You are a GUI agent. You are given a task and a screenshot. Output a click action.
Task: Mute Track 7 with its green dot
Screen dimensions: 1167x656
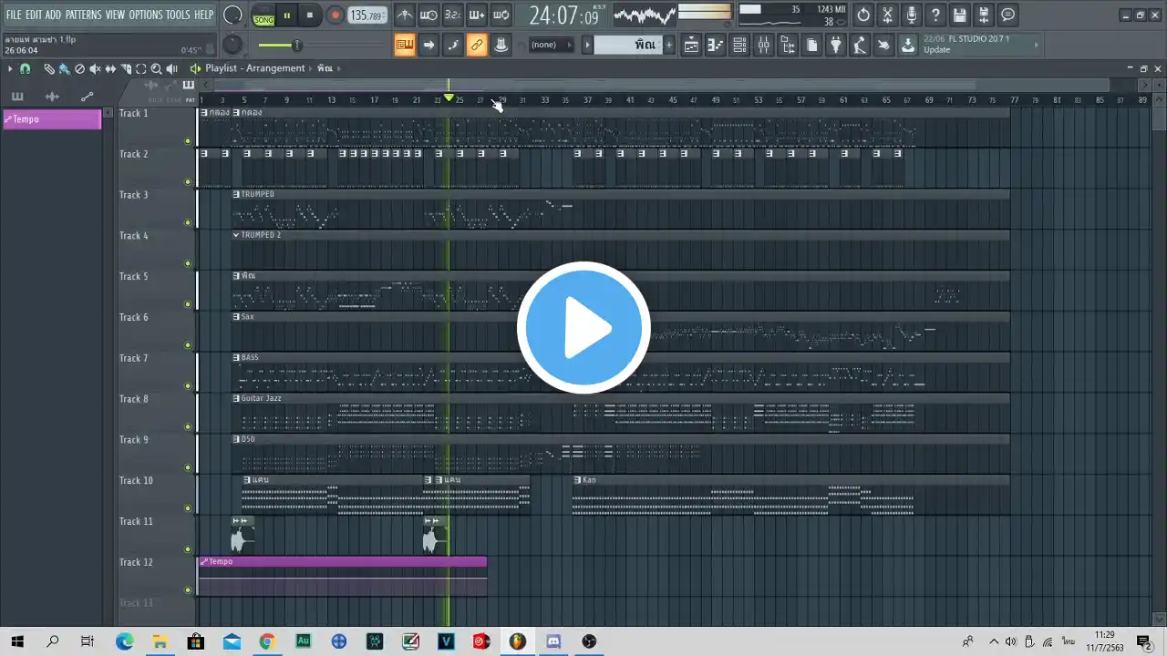pyautogui.click(x=188, y=386)
